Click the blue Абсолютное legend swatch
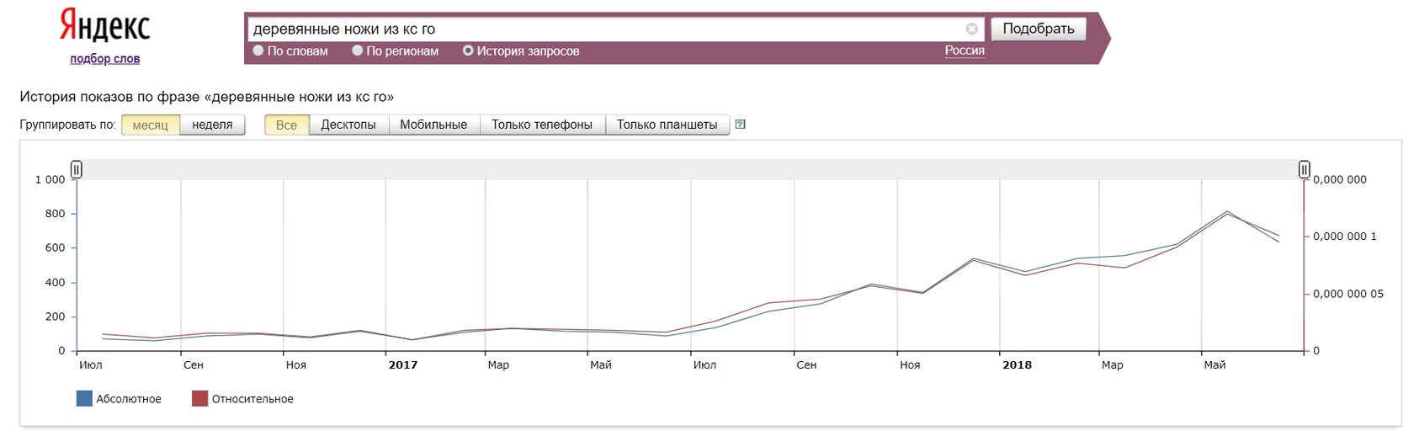This screenshot has height=436, width=1414. (x=84, y=399)
